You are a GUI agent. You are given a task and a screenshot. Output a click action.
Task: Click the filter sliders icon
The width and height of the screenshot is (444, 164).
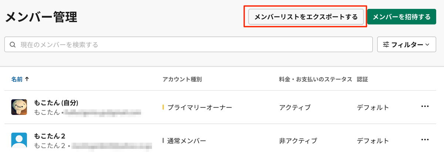[x=386, y=45]
